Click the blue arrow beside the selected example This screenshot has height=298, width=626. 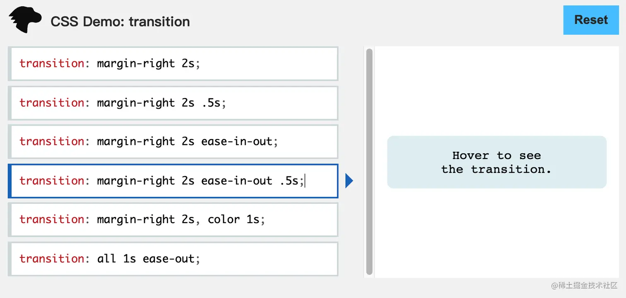pos(349,181)
